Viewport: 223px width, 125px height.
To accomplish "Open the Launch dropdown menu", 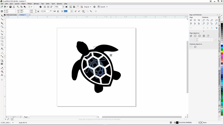I will (x=107, y=7).
